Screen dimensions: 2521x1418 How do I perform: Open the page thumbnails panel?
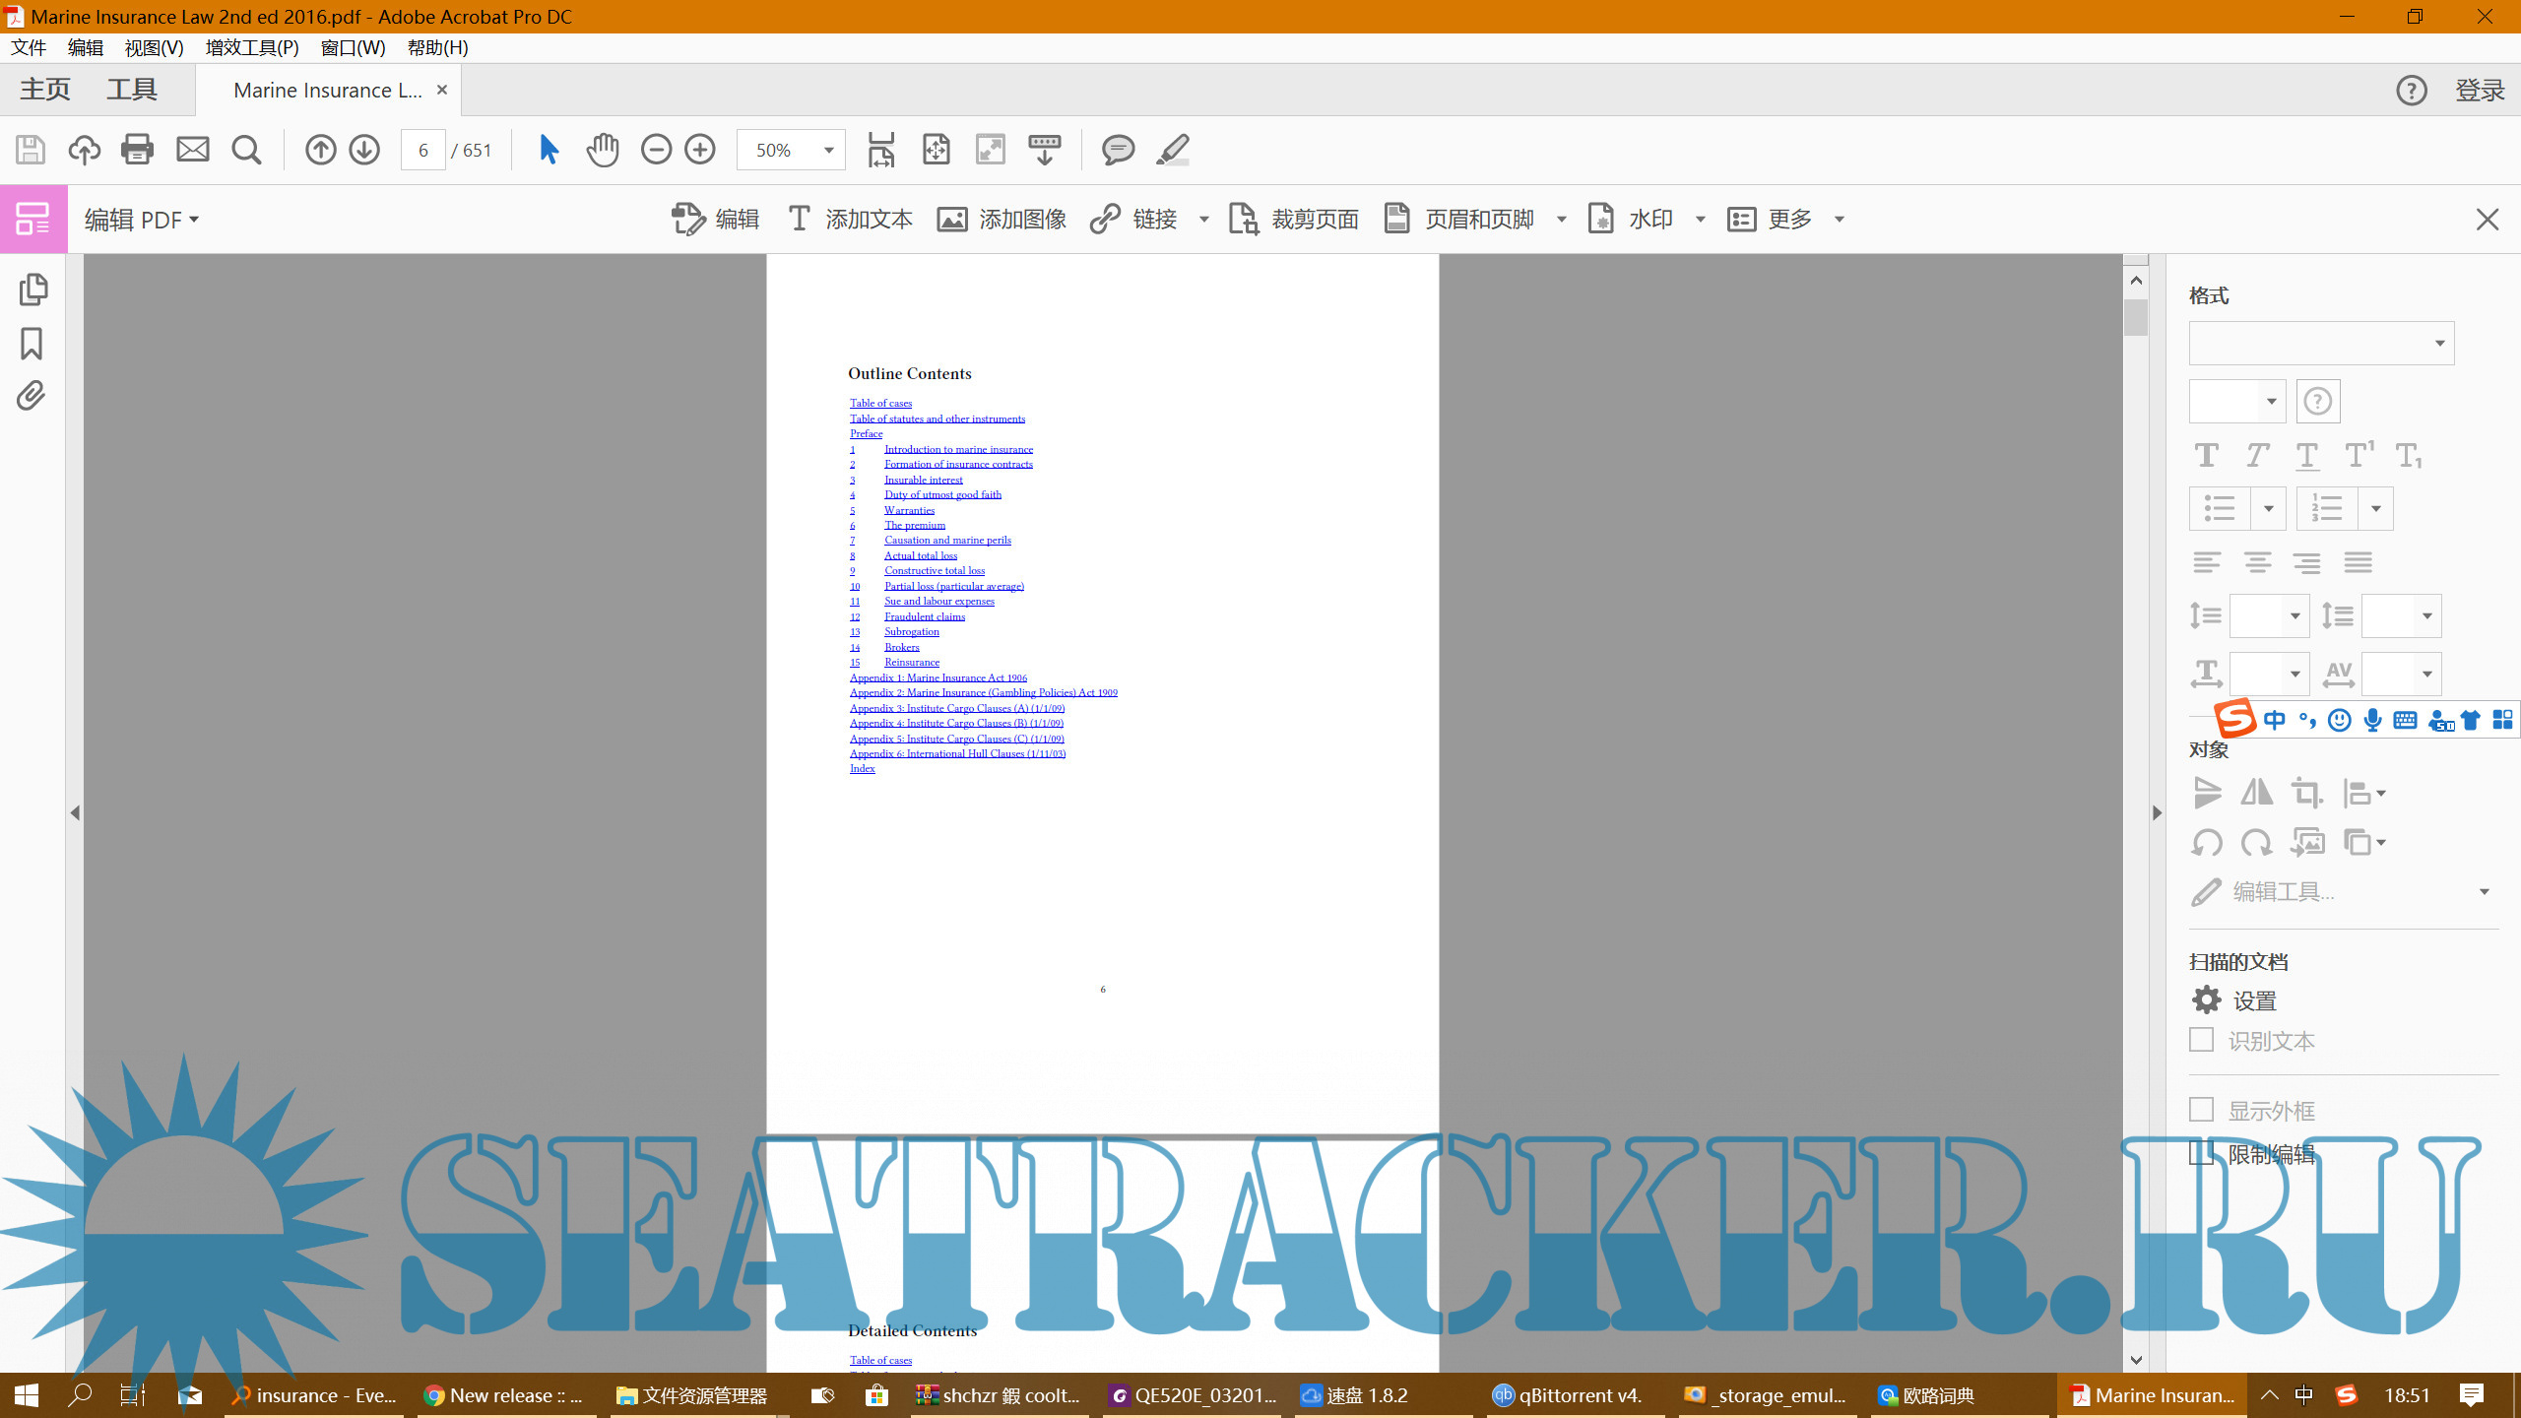32,289
